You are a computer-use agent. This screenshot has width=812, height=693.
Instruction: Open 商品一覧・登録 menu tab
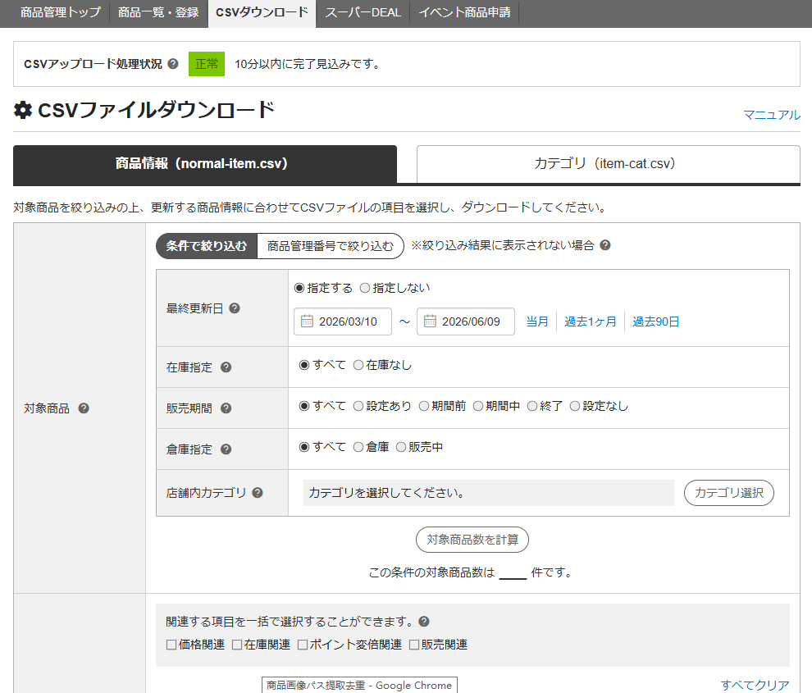[158, 12]
